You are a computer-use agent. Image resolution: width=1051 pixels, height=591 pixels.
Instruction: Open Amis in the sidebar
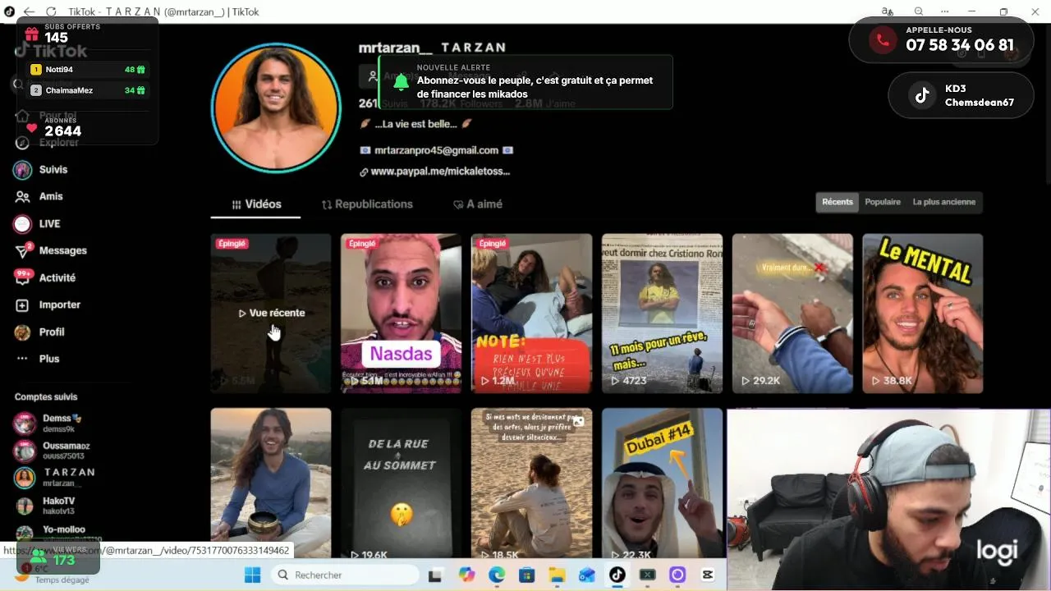coord(39,197)
